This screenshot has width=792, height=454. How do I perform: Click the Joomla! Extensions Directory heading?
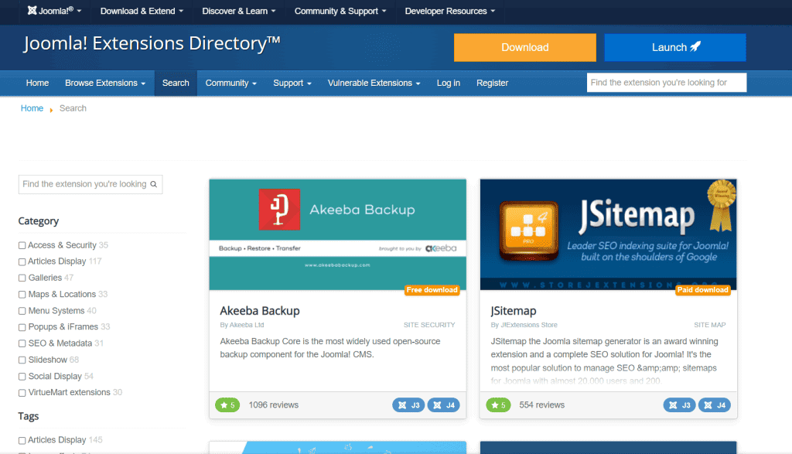tap(152, 43)
